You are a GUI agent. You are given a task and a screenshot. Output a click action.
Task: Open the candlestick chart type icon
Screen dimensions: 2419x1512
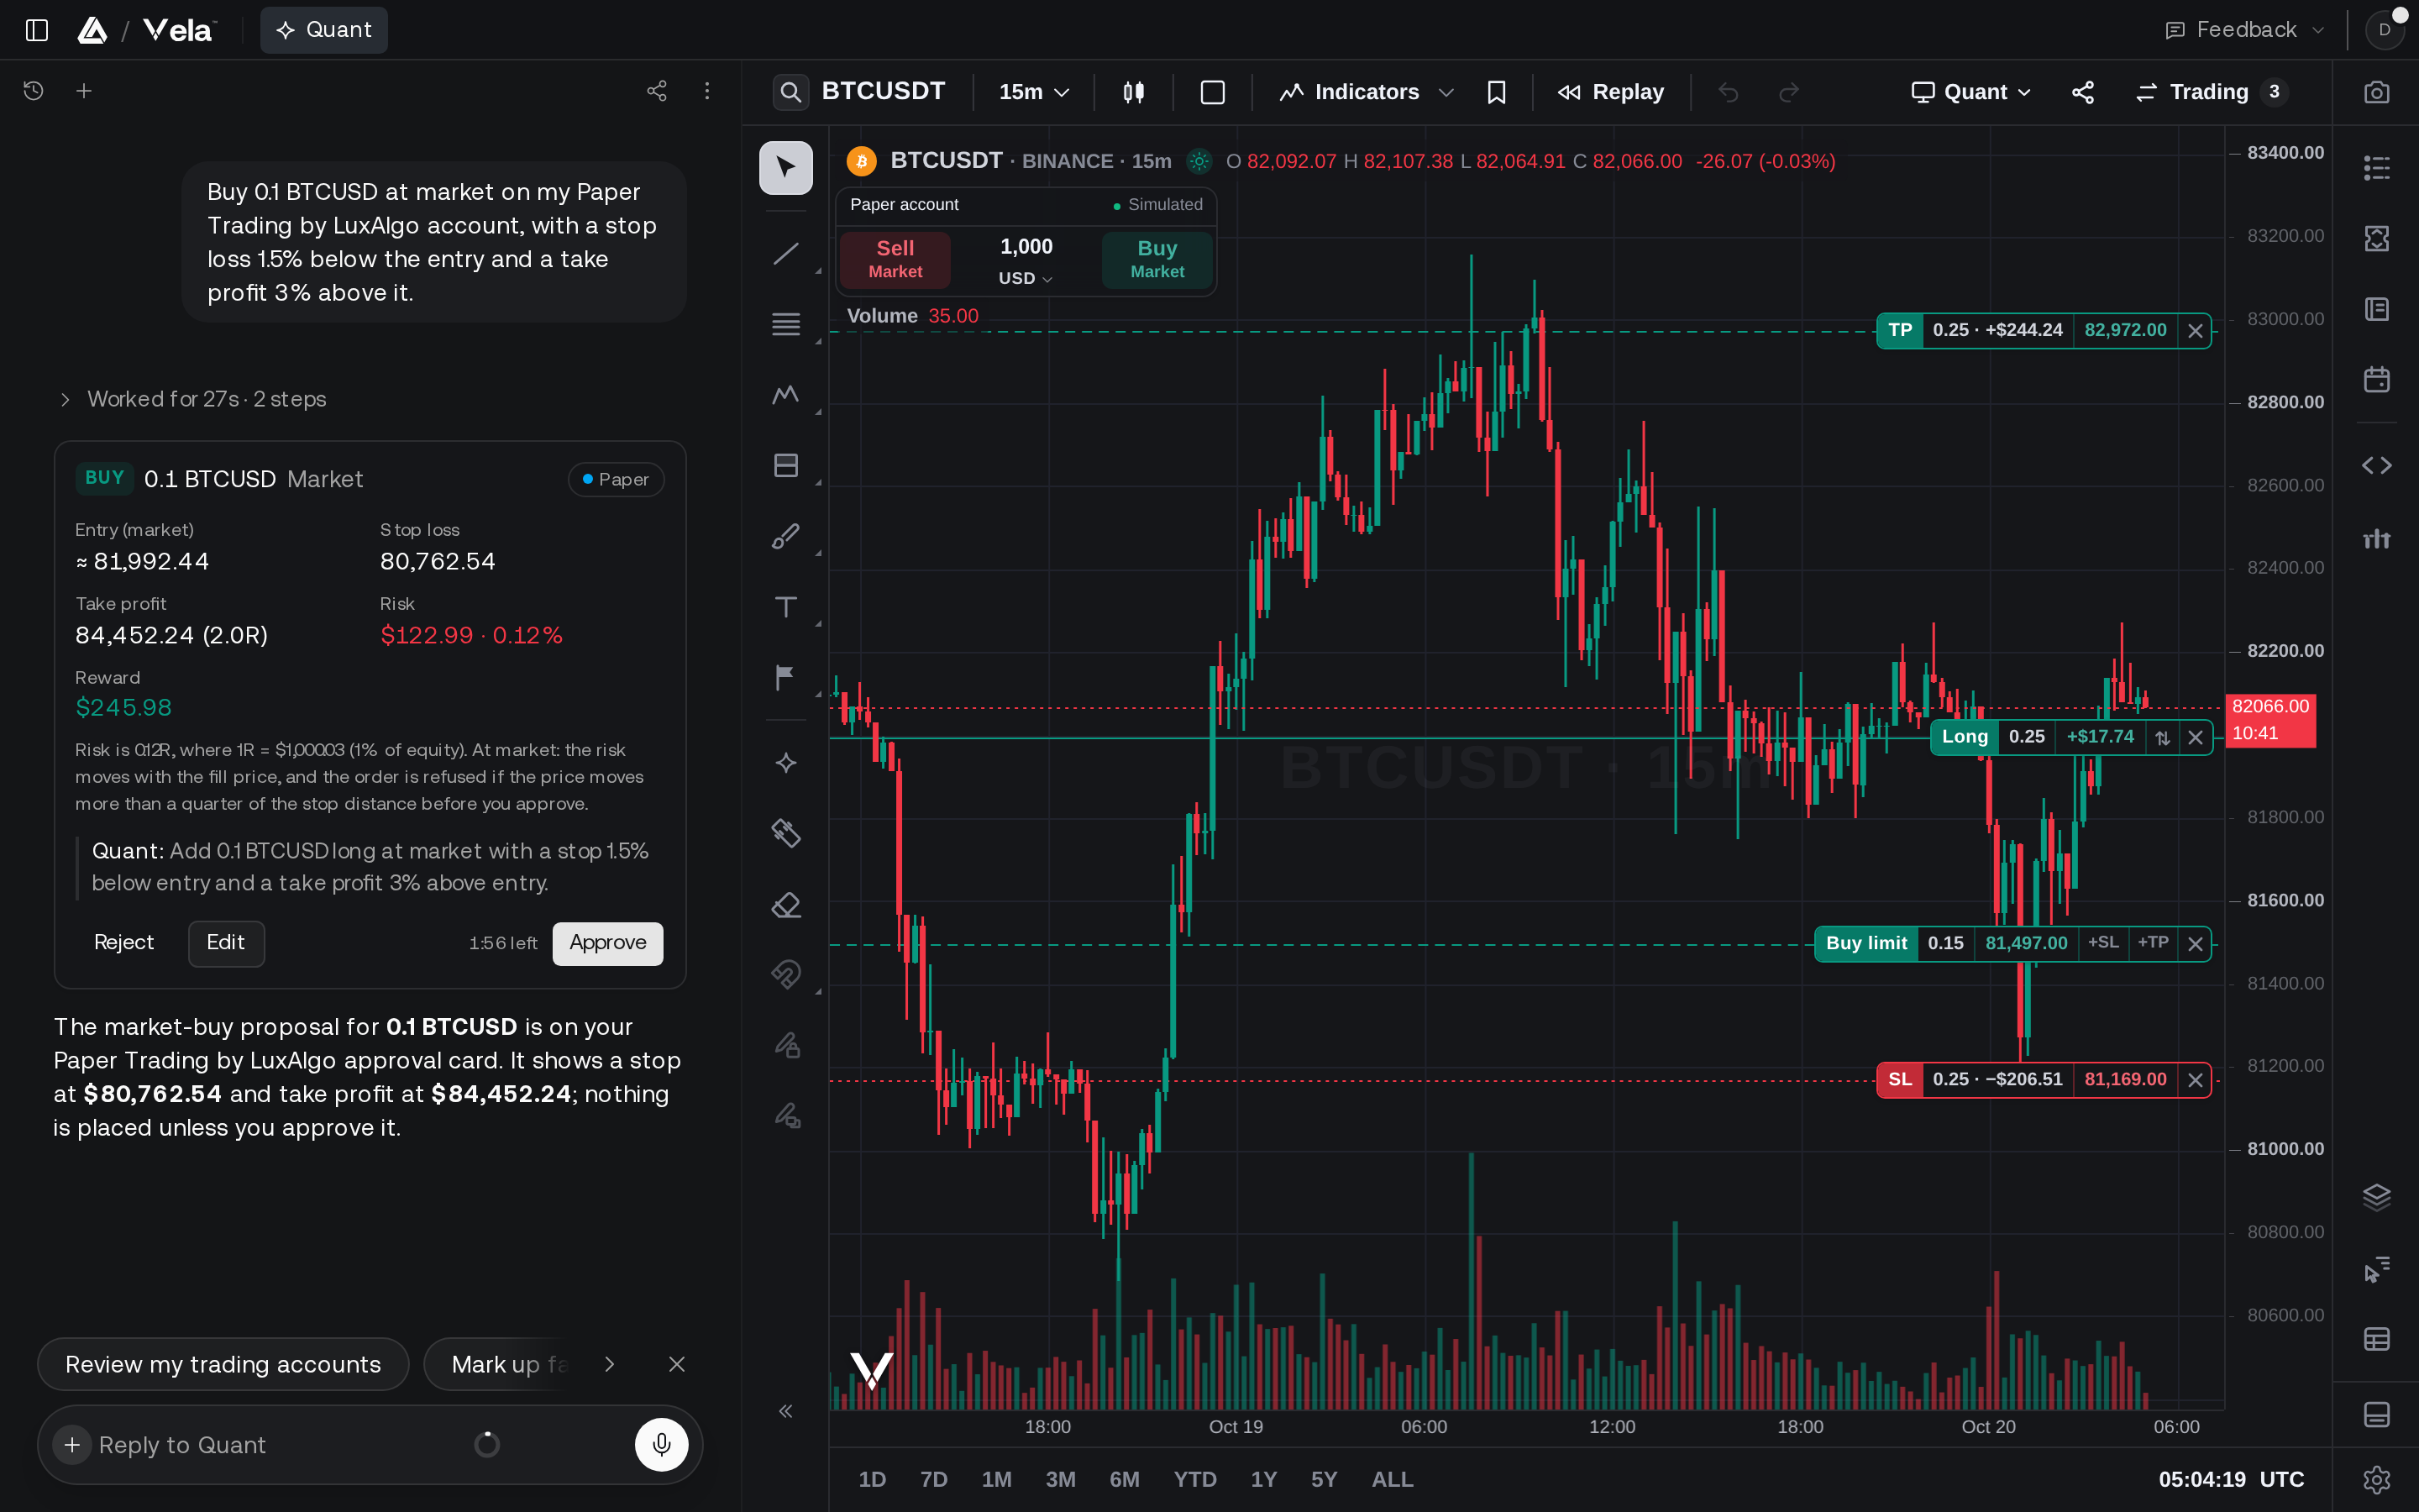(1134, 92)
